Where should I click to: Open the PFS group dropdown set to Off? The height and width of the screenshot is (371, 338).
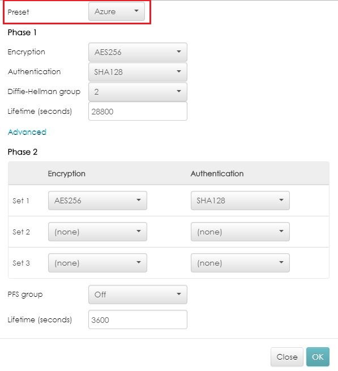pos(138,295)
